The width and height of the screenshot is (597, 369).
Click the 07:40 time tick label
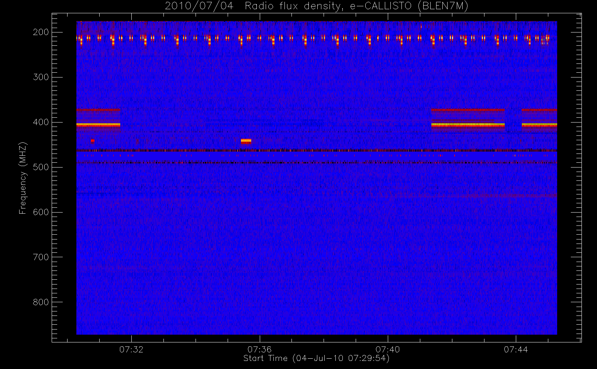click(388, 349)
